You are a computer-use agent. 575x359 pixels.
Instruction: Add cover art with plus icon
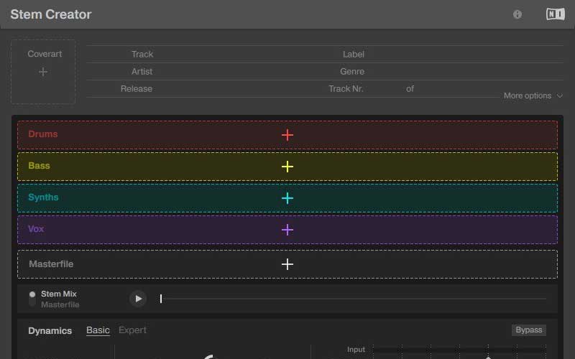point(43,72)
